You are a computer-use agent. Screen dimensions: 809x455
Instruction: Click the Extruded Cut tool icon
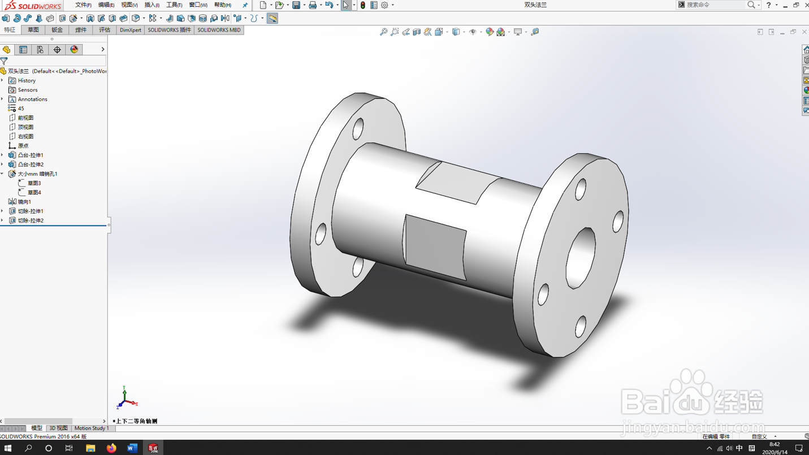pos(62,18)
